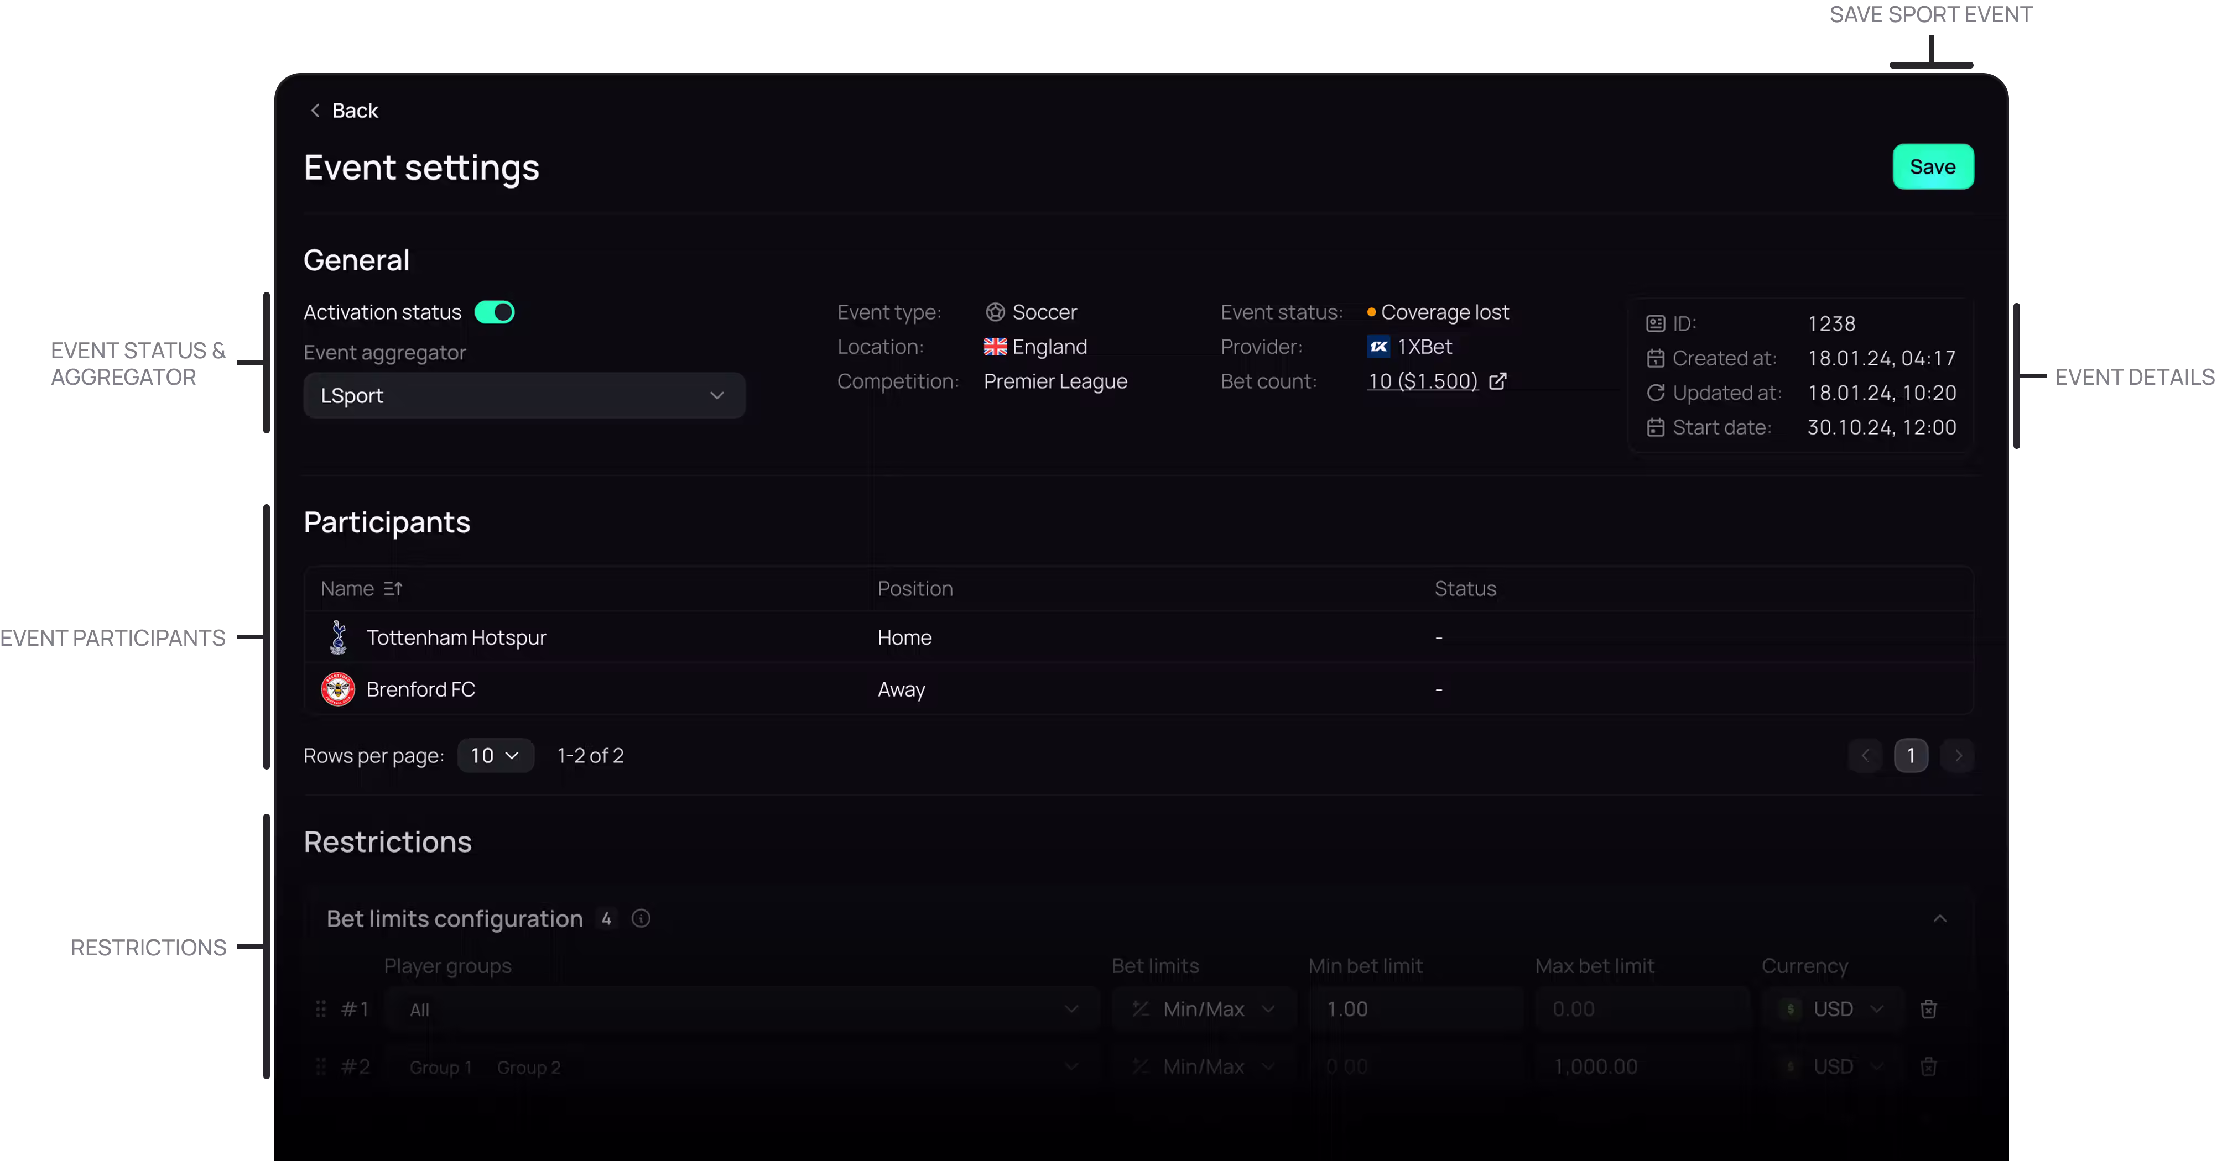Toggle the Activation status switch

(x=494, y=312)
